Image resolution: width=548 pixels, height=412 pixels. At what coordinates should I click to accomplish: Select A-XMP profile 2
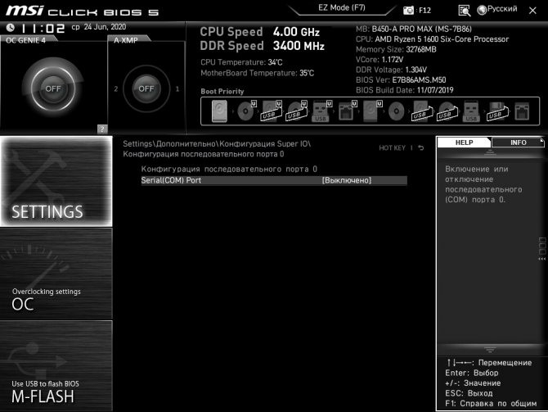tap(116, 88)
